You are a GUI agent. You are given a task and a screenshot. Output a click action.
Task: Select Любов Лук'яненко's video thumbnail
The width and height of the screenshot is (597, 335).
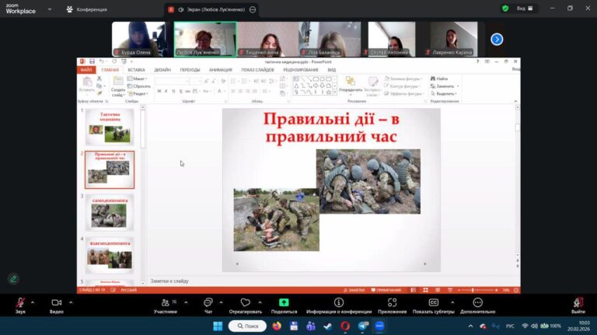[x=205, y=37]
